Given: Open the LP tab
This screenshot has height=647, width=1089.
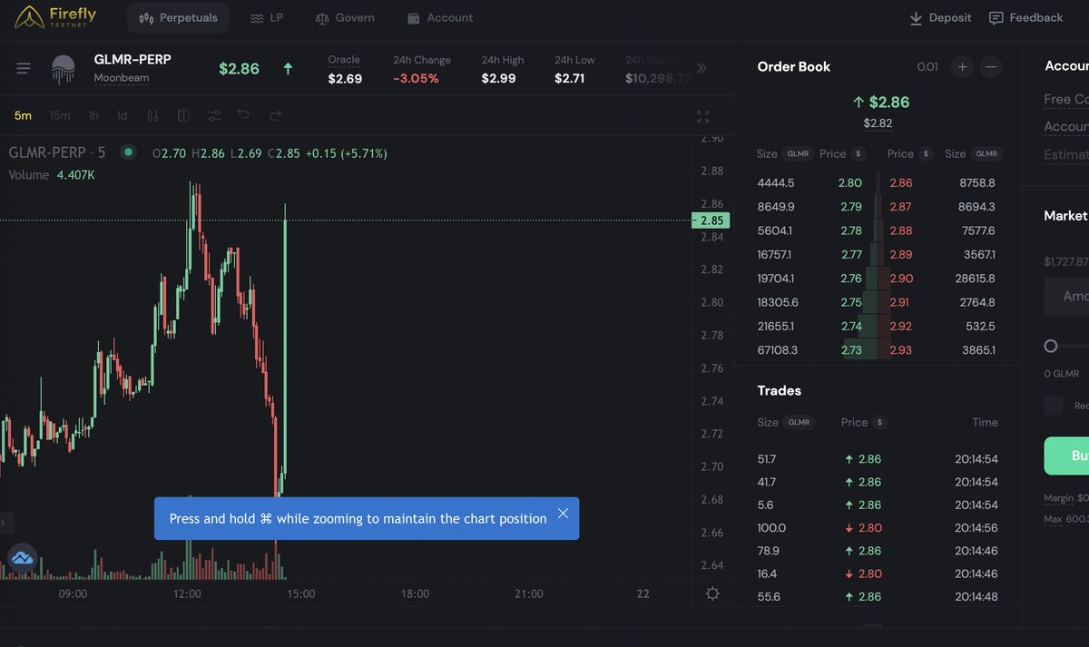Looking at the screenshot, I should point(267,17).
